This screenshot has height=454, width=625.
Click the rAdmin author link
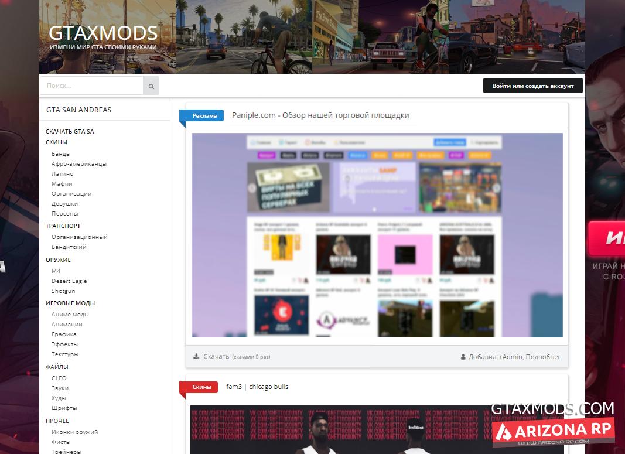pyautogui.click(x=511, y=357)
